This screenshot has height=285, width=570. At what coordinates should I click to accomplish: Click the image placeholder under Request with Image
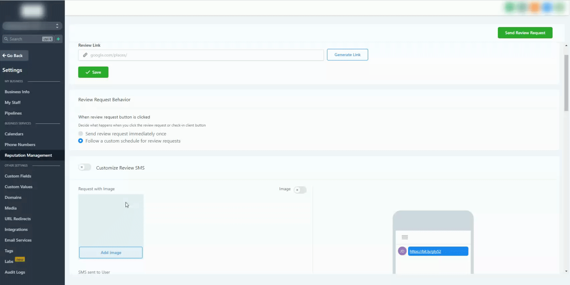tap(111, 220)
